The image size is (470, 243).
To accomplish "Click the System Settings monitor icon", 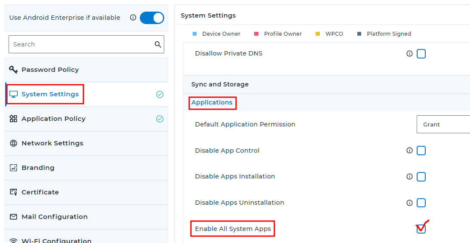I will click(x=13, y=94).
